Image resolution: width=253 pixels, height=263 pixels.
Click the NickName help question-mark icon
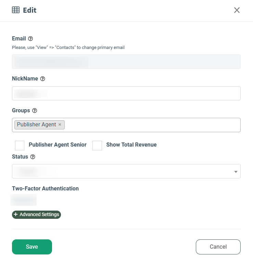[42, 79]
